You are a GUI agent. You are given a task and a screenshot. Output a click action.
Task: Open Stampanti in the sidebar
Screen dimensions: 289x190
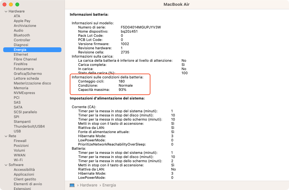(x=22, y=122)
